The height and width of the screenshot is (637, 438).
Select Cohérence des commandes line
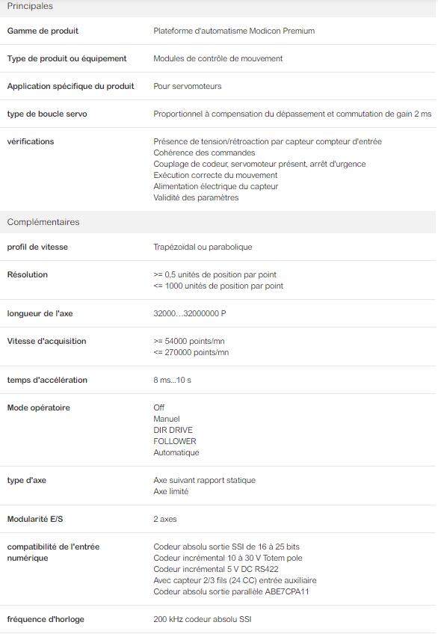[204, 153]
